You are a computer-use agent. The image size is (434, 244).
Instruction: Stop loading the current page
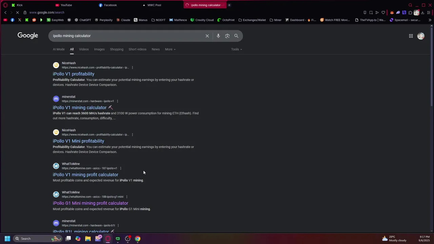pos(17,13)
